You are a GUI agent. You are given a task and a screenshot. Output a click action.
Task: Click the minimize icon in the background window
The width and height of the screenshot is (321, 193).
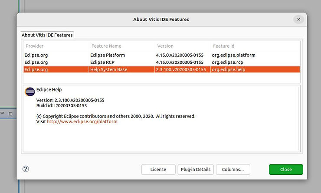(2, 113)
